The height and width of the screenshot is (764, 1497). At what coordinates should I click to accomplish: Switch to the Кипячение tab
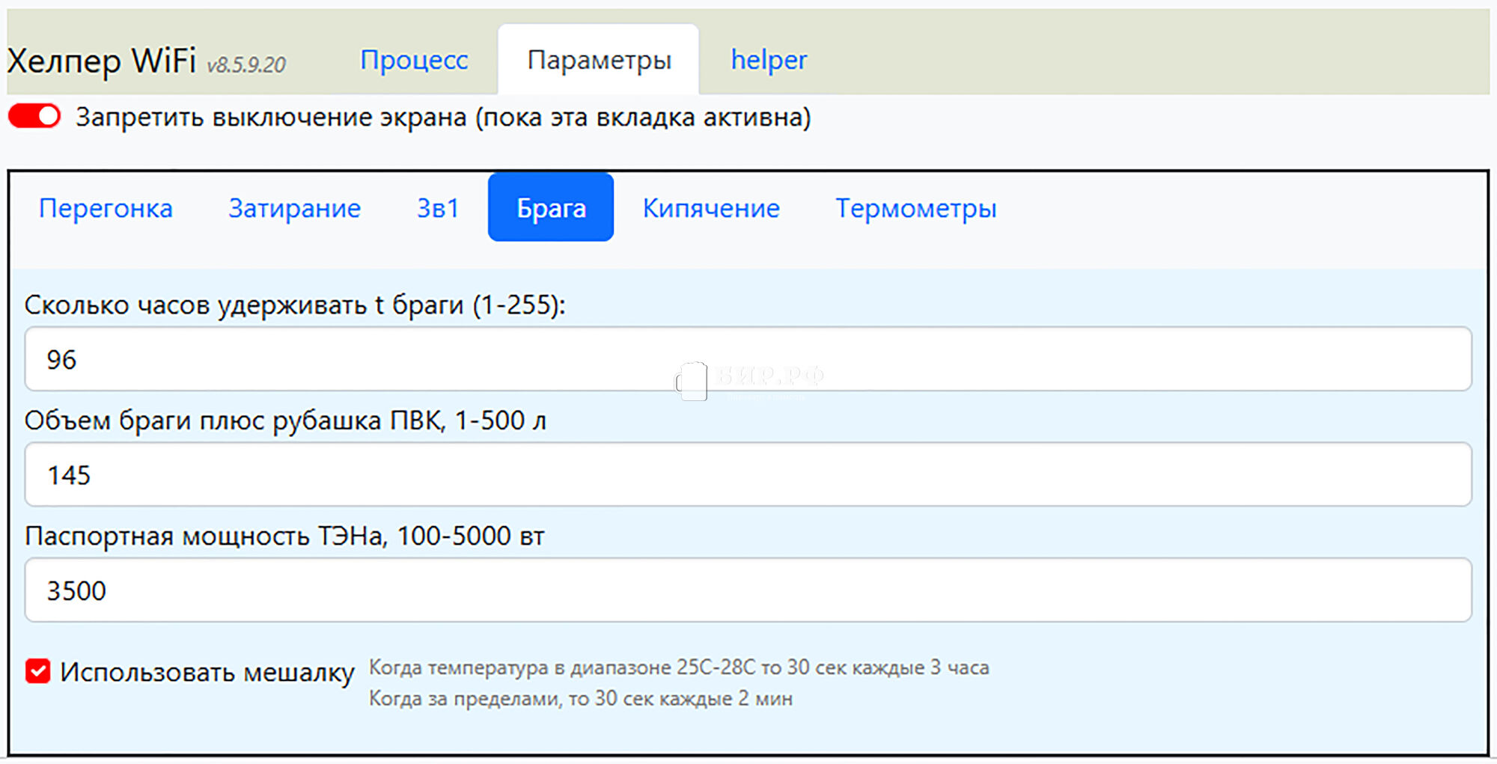coord(711,208)
